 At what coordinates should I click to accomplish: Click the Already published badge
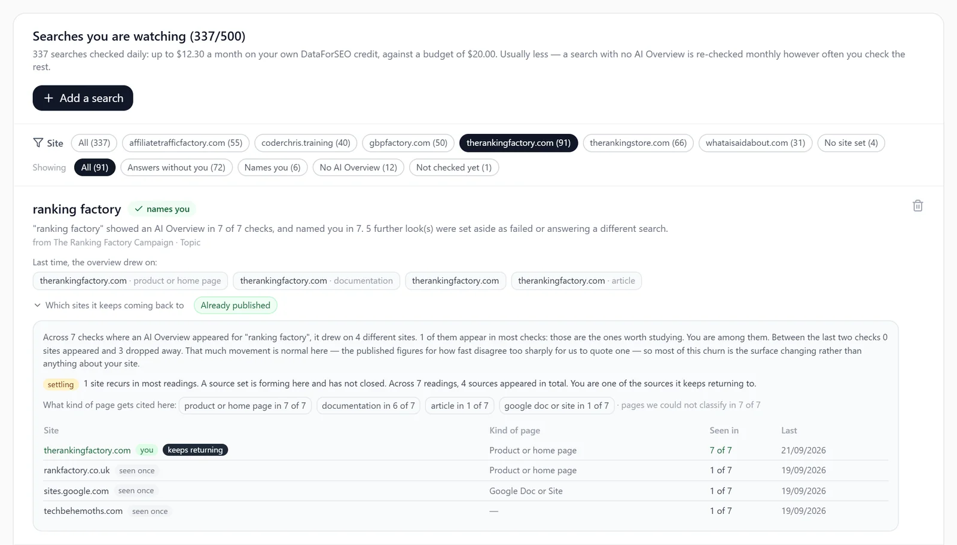tap(235, 305)
